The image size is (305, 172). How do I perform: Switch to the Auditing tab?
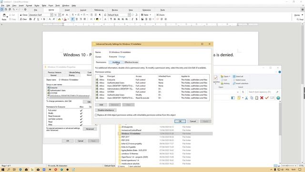click(116, 62)
